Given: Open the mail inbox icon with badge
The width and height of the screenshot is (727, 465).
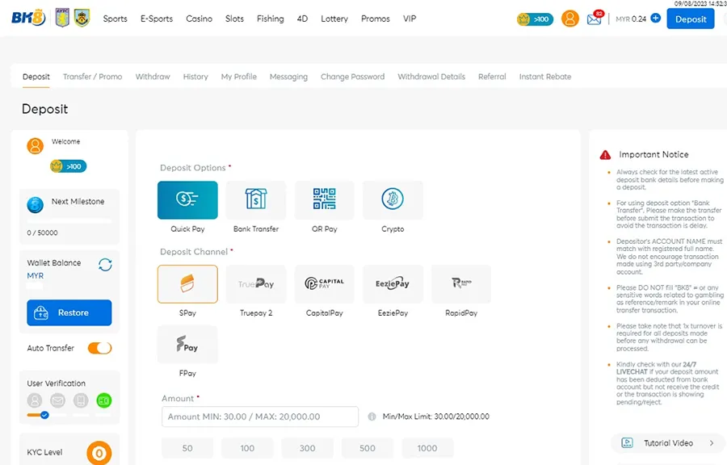Looking at the screenshot, I should point(595,18).
